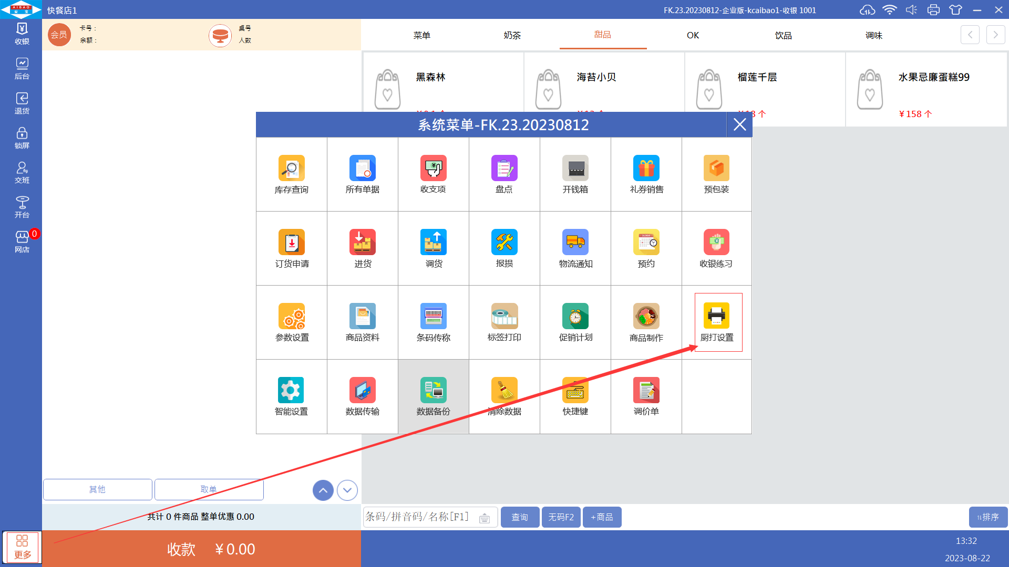This screenshot has height=567, width=1009.
Task: Click 开钱箱 cash drawer icon
Action: pos(575,168)
